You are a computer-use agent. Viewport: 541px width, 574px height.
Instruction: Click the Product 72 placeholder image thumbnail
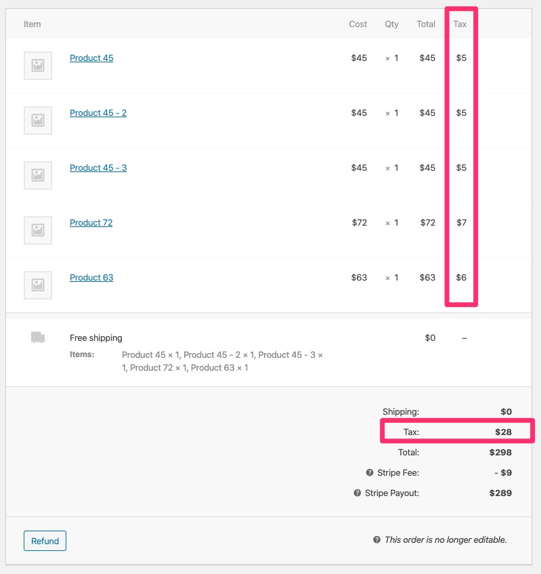coord(37,230)
